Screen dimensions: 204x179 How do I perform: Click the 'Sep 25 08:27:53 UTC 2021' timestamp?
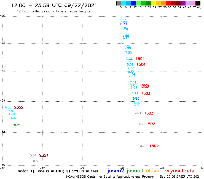180,177
